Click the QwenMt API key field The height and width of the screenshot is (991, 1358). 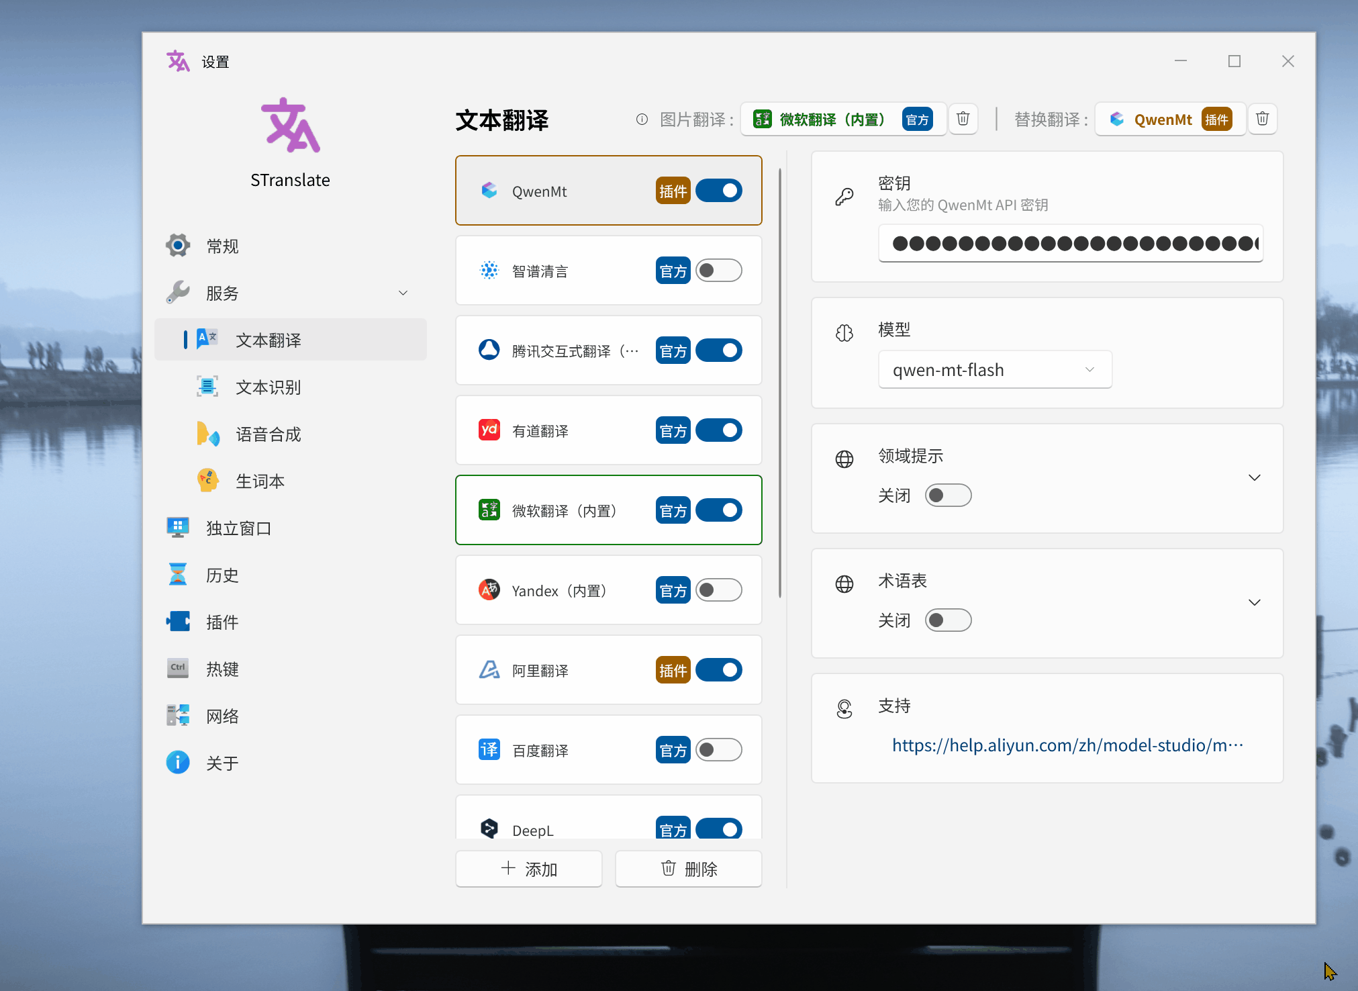[1070, 243]
